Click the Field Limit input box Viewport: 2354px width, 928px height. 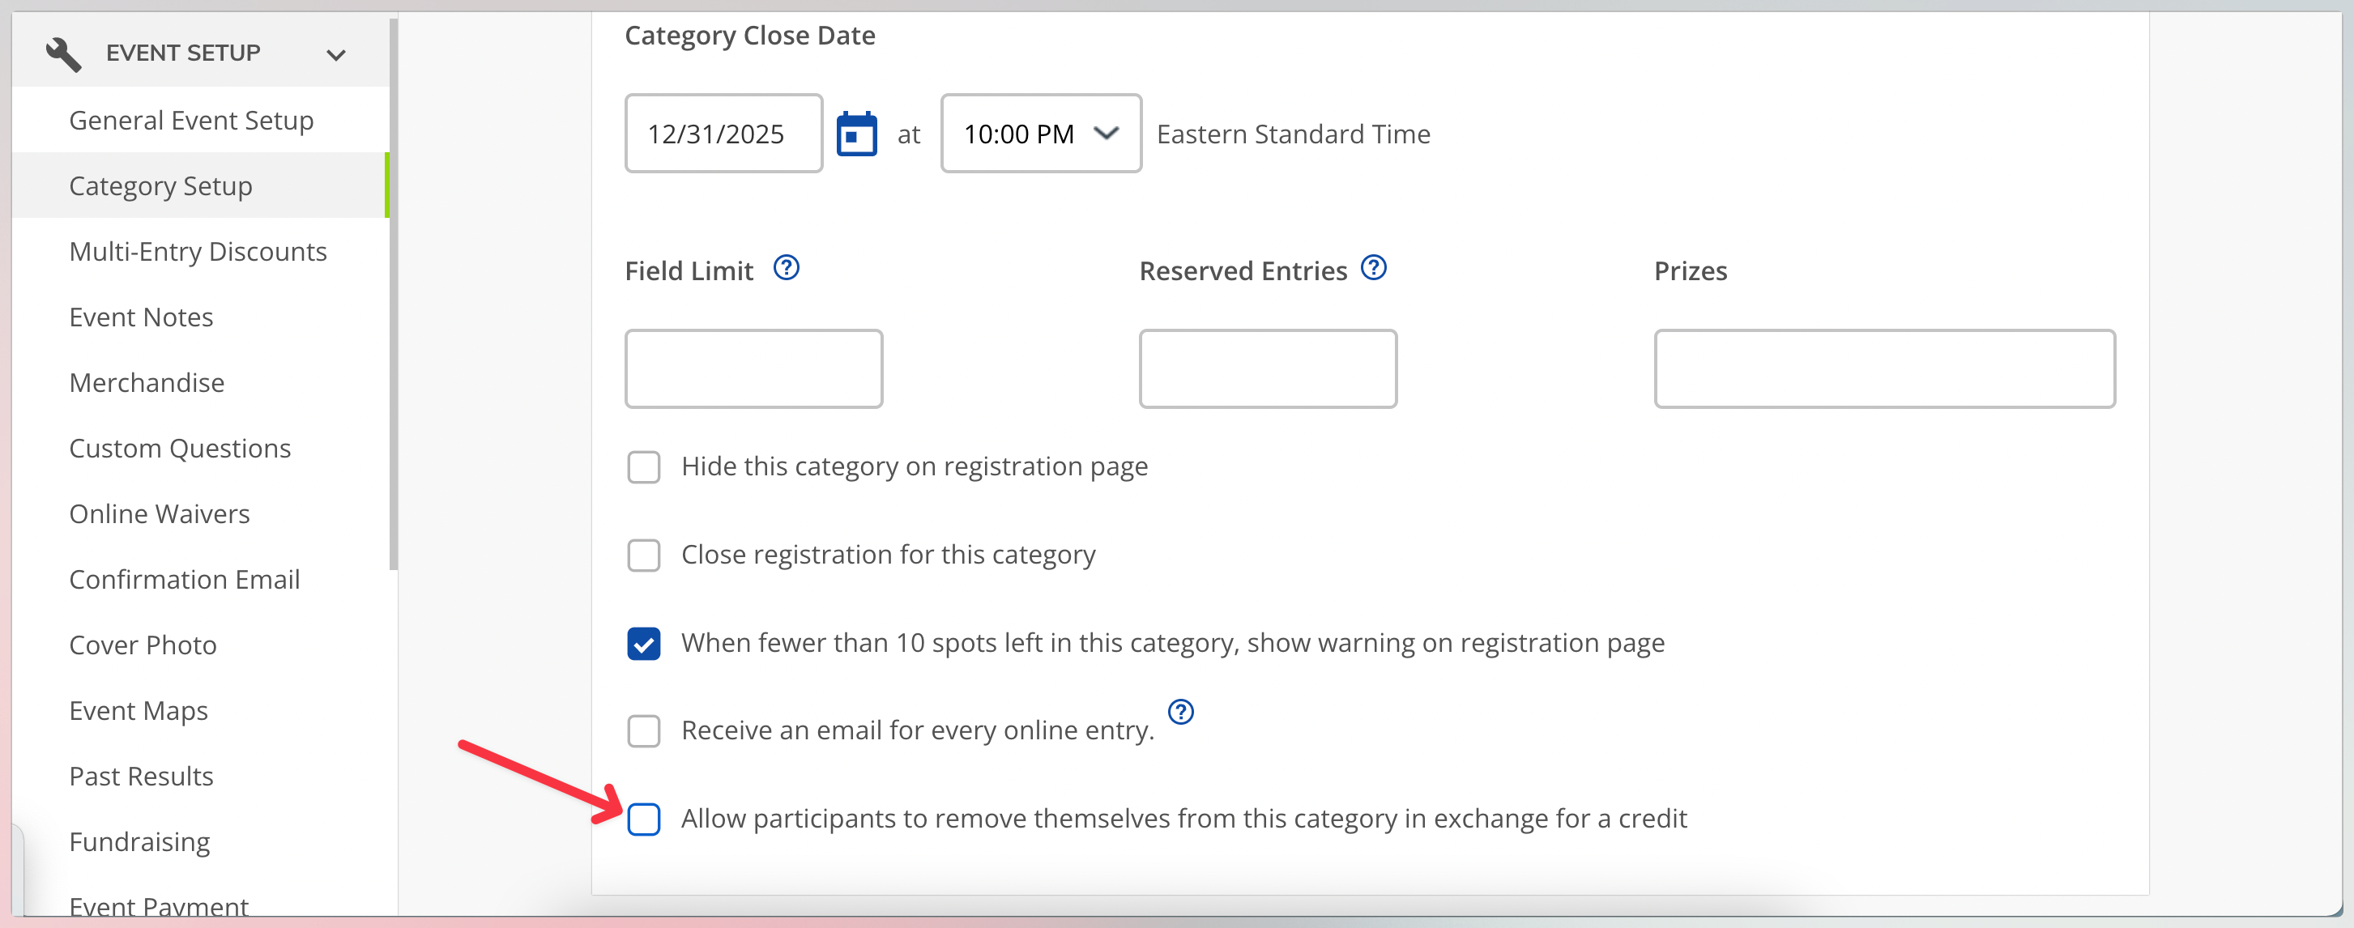point(754,369)
